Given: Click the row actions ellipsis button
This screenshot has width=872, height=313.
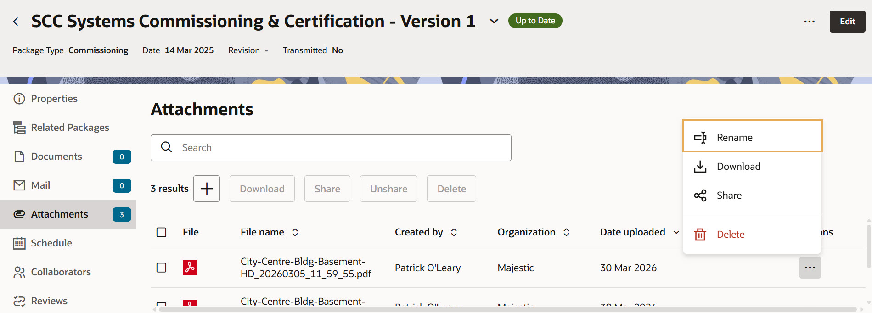Looking at the screenshot, I should [x=810, y=268].
